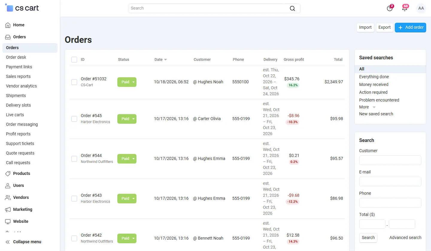This screenshot has width=431, height=251.
Task: Check the box for Order #544
Action: (74, 159)
